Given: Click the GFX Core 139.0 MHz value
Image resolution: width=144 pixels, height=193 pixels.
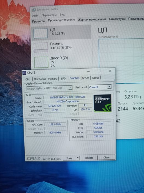Looking at the screenshot, I should 55,124.
